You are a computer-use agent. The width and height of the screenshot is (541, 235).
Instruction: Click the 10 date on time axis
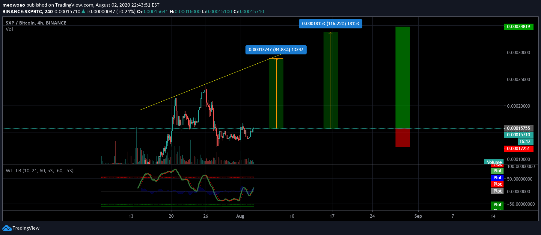[x=292, y=216]
